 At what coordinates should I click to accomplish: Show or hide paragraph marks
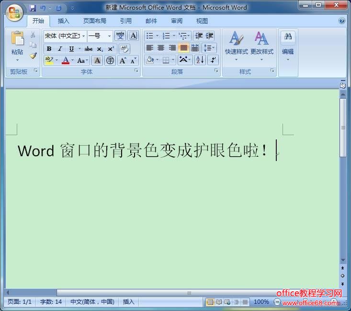point(213,60)
